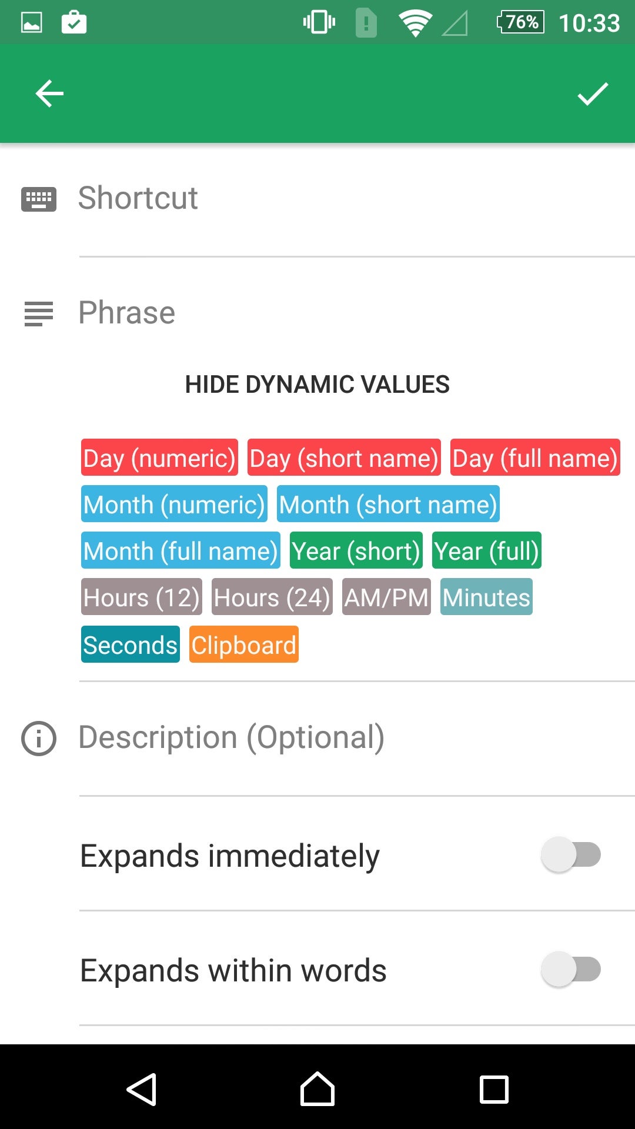
Task: Tap the back arrow in header
Action: (x=49, y=93)
